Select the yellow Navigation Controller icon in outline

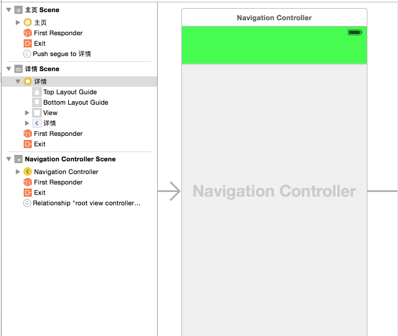pyautogui.click(x=27, y=172)
